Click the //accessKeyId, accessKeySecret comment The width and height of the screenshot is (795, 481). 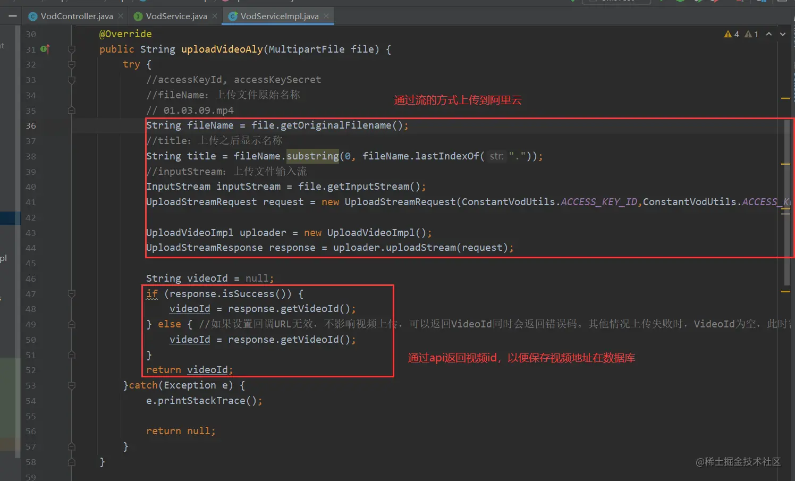[234, 80]
